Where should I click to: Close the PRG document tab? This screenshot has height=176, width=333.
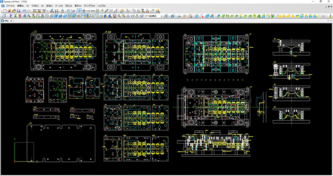click(11, 21)
